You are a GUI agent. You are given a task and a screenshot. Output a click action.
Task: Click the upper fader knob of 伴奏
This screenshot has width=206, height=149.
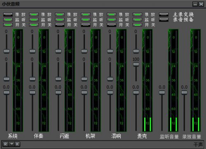coord(33,51)
